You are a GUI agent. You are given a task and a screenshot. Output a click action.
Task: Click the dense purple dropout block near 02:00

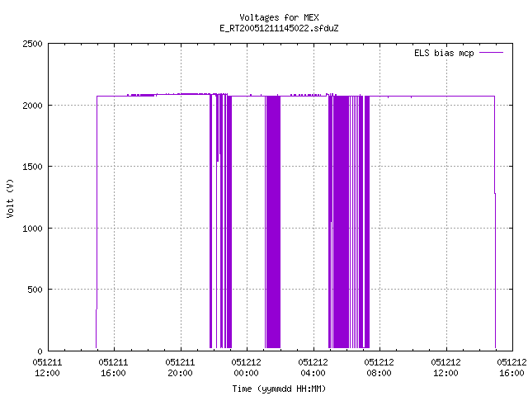point(273,222)
